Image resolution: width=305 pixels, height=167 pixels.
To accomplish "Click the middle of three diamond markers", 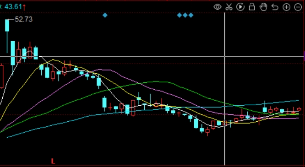I will [185, 15].
